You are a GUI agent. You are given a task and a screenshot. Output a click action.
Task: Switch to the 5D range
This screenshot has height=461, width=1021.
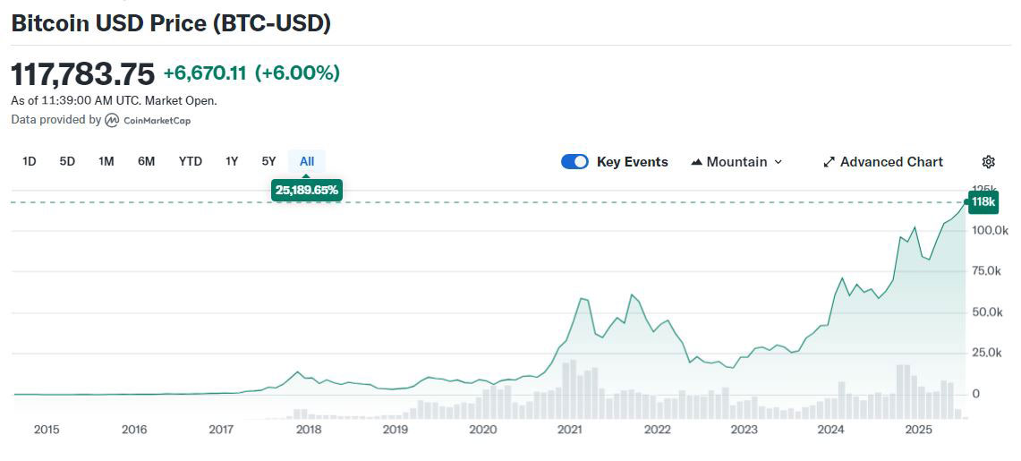click(67, 161)
